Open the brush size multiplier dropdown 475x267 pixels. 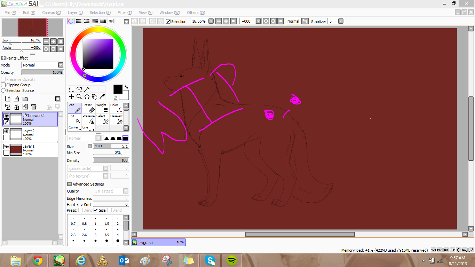coord(90,146)
